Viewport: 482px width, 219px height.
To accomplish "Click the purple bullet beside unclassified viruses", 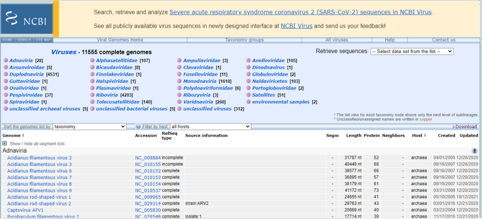I will click(179, 109).
